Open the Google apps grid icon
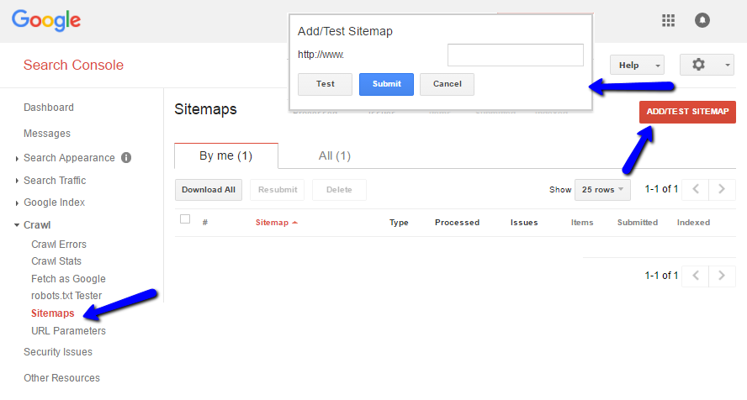This screenshot has height=400, width=747. pyautogui.click(x=669, y=20)
